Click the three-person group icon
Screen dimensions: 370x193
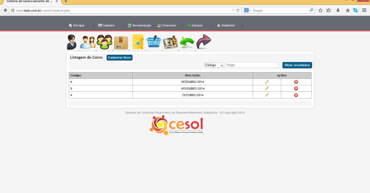pos(104,42)
